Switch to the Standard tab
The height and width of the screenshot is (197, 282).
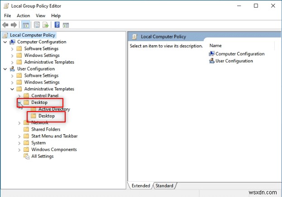click(164, 186)
